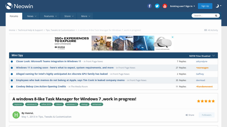Screen dimensions: 227x127
Task: Open Windows 11 is coming soon topic
Action: (65, 68)
